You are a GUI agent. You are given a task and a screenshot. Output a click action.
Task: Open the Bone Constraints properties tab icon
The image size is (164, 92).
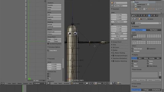point(154,16)
